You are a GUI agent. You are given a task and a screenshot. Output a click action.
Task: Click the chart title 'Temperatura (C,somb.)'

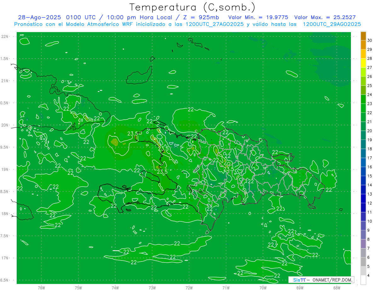(192, 7)
